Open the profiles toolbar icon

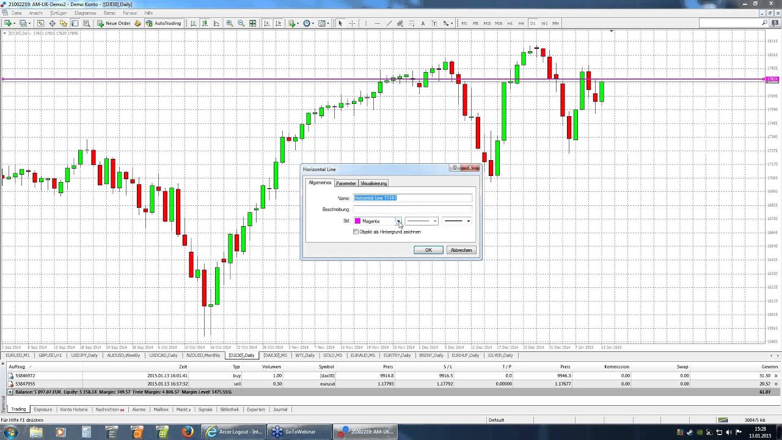pos(23,23)
